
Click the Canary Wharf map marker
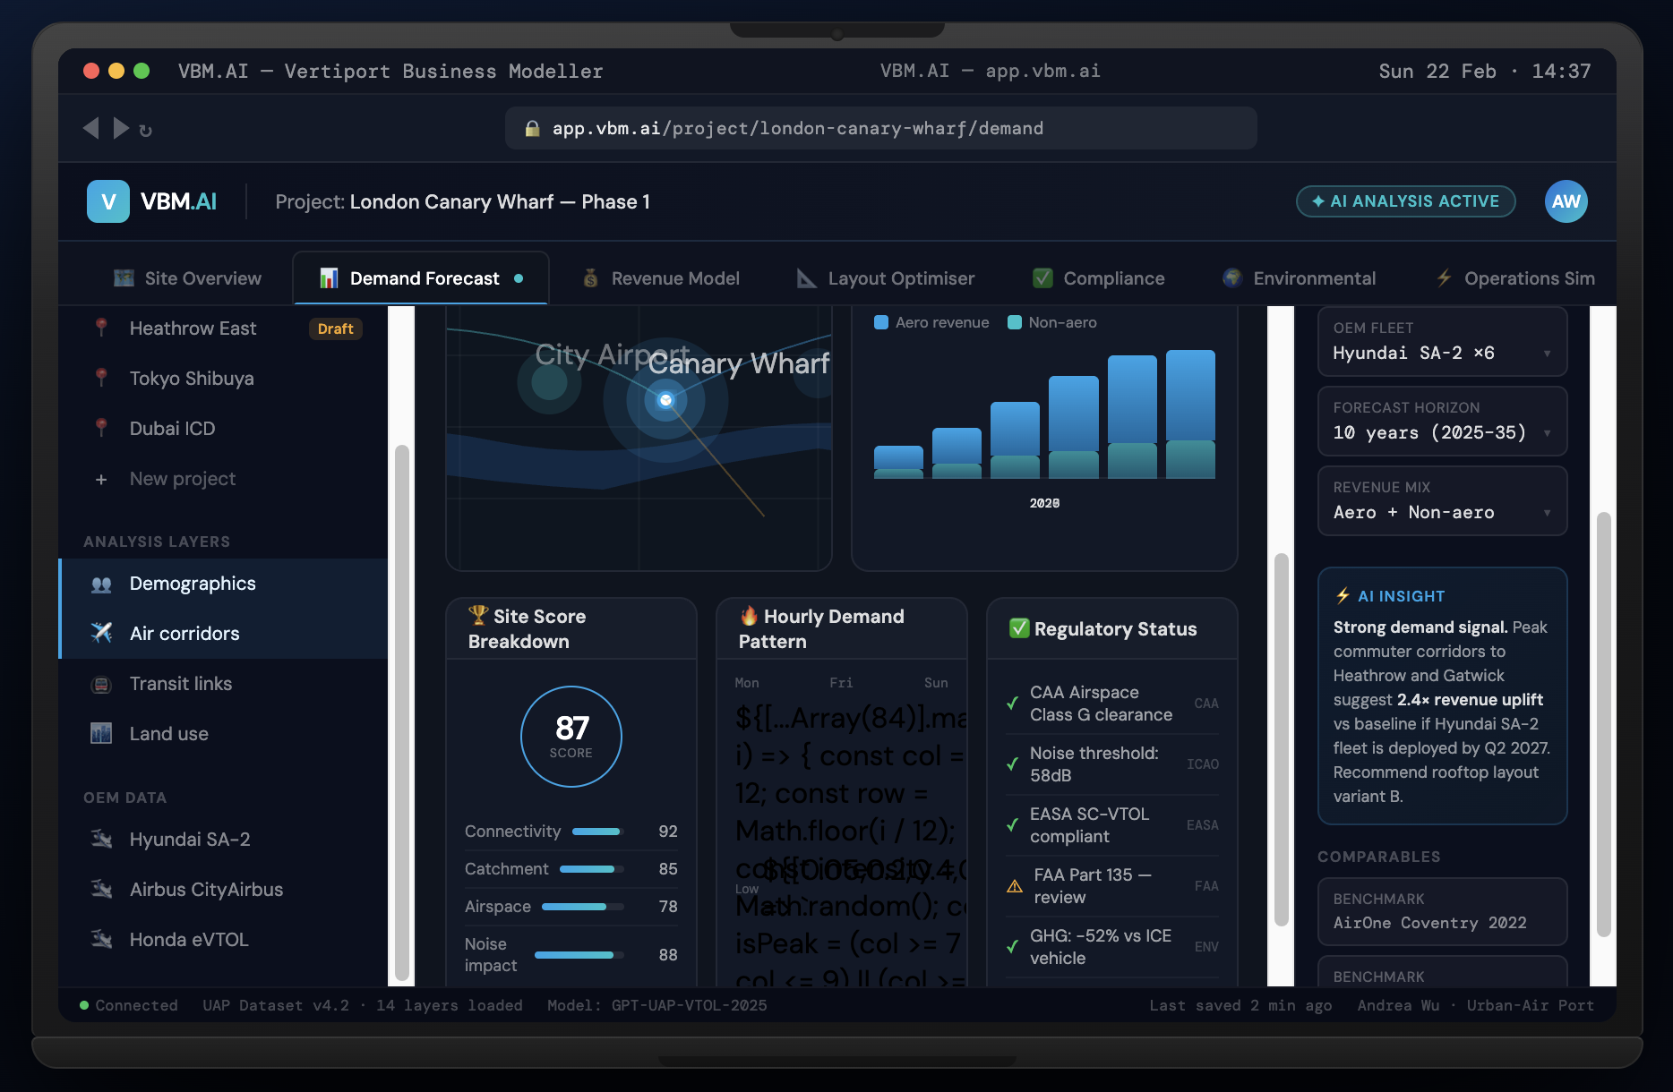click(665, 400)
